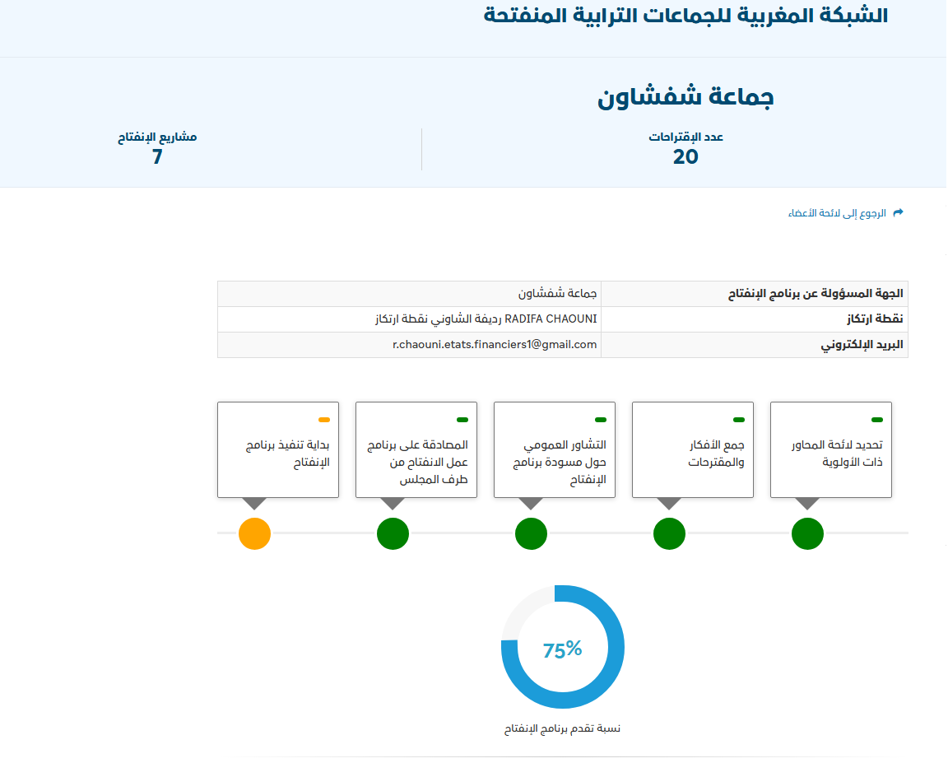Click the green circle under جمع الأفكار والمقترحات
Screen dimensions: 948x763
click(669, 534)
